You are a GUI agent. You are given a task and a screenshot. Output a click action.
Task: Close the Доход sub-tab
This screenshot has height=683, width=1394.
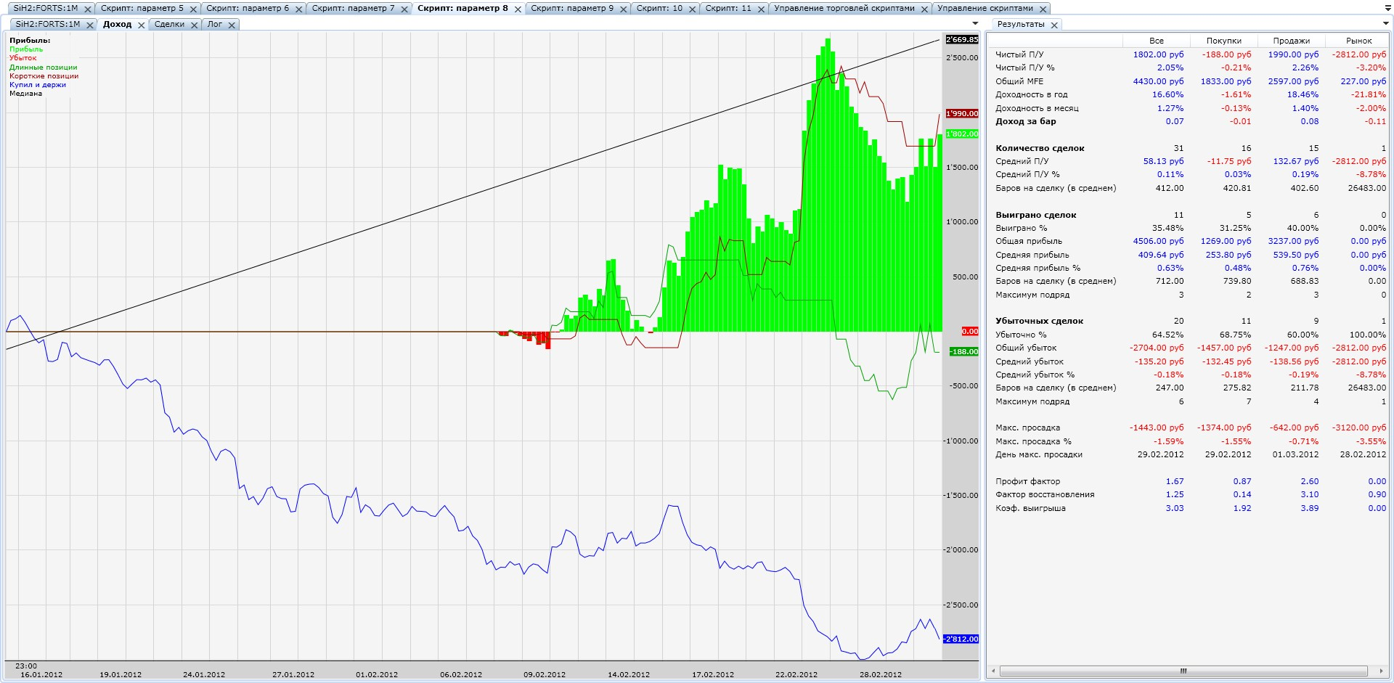pos(142,25)
